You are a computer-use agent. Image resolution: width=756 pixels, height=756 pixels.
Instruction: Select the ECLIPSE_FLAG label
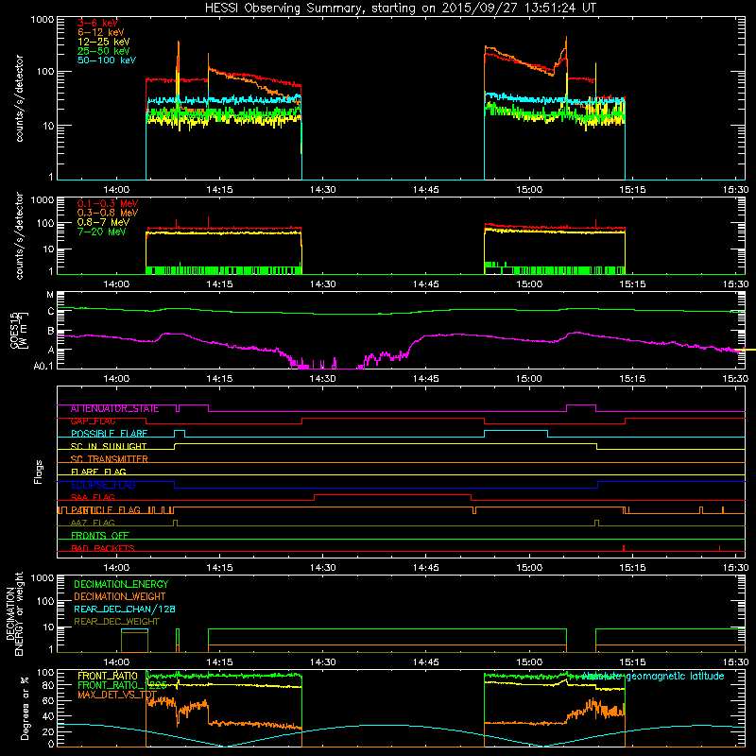pyautogui.click(x=103, y=485)
